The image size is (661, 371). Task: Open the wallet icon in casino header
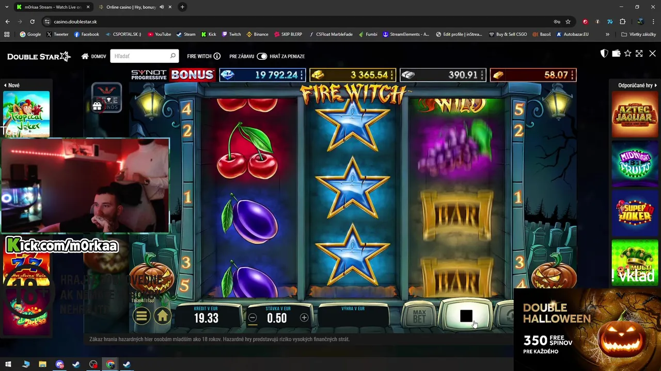(616, 54)
